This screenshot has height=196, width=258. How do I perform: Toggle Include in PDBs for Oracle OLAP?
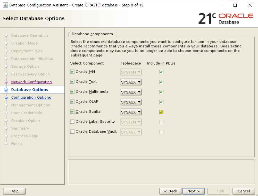point(161,102)
